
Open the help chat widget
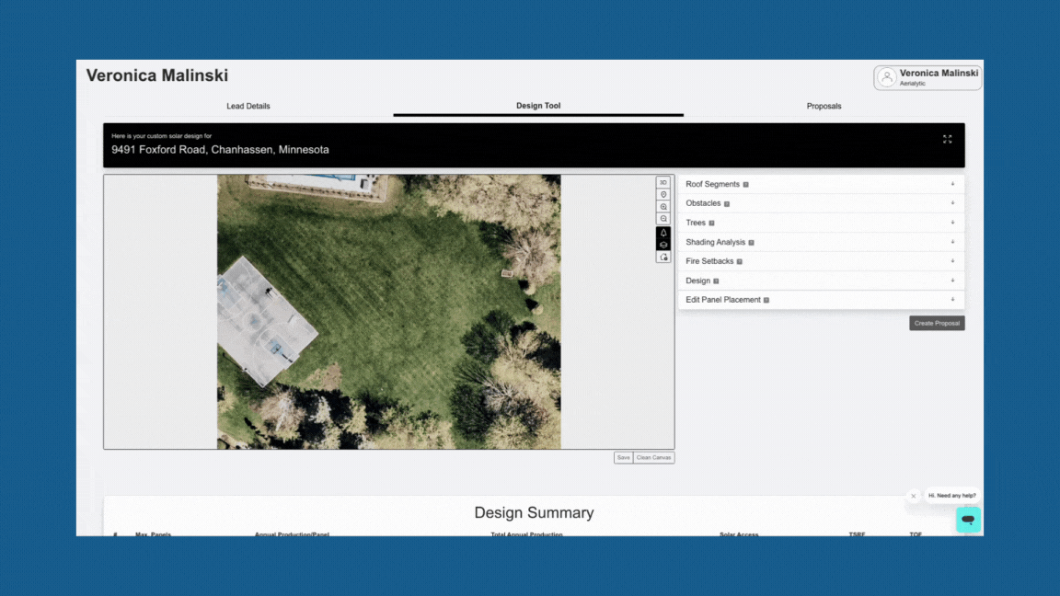(968, 519)
